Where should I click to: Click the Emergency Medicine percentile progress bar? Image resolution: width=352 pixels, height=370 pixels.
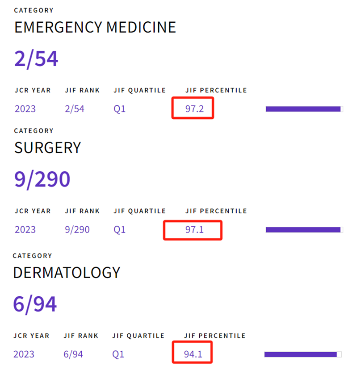tap(304, 109)
